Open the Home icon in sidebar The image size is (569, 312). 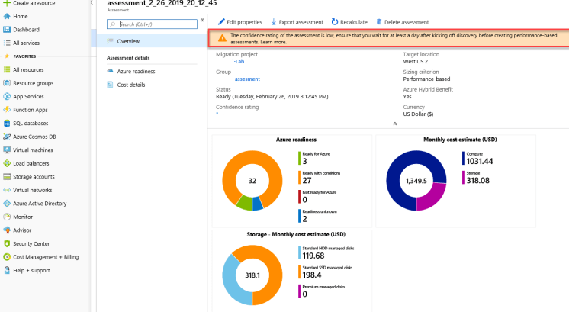click(7, 16)
